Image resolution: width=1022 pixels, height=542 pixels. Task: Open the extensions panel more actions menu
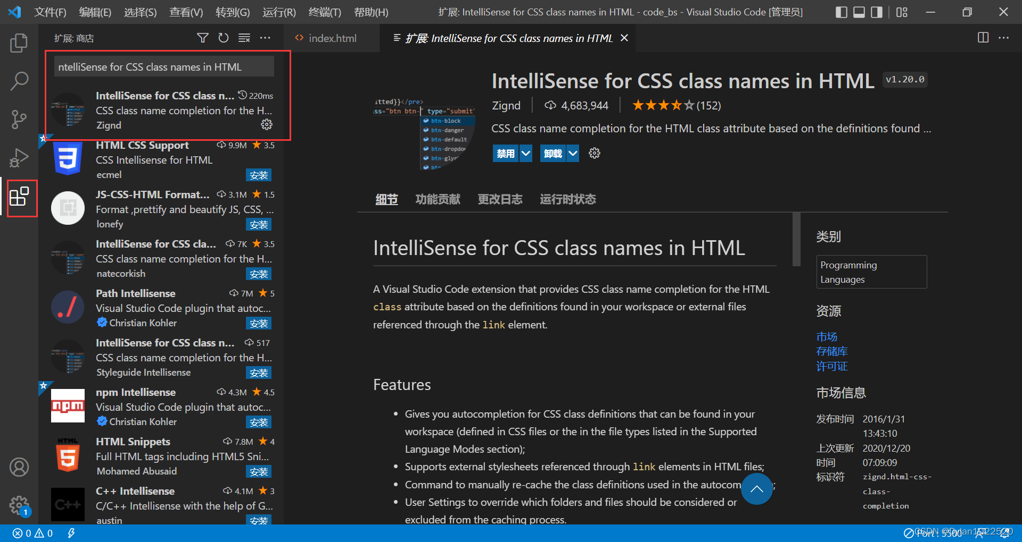click(x=266, y=38)
